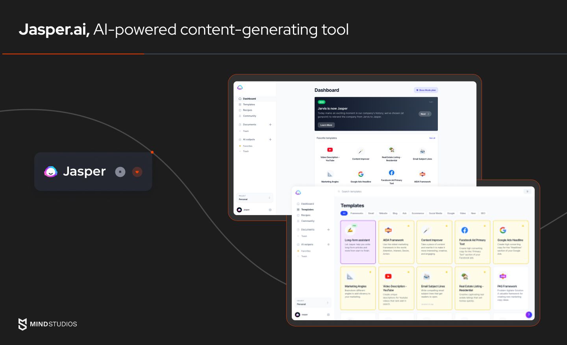Click the gray round icon on Jasper badge

120,172
